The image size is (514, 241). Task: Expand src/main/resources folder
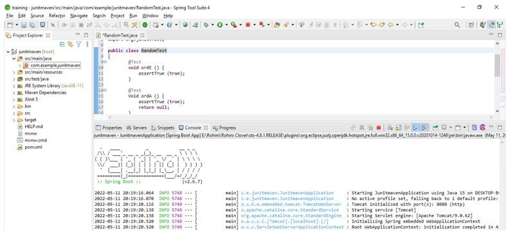click(x=14, y=72)
